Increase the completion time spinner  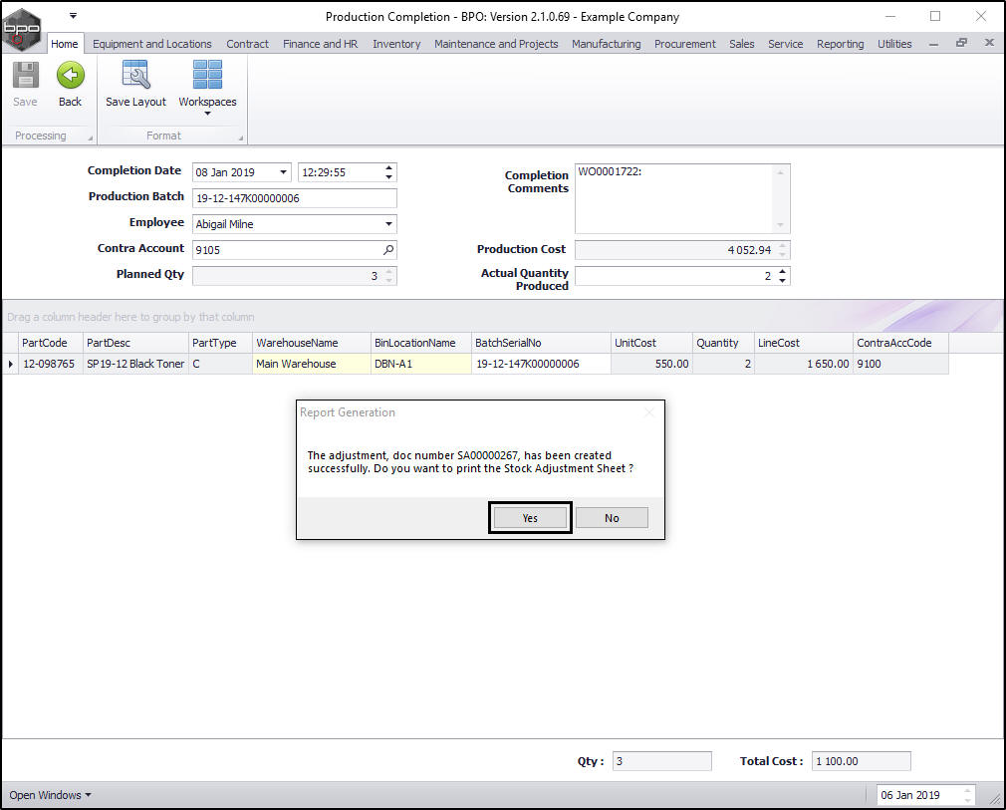click(x=388, y=168)
